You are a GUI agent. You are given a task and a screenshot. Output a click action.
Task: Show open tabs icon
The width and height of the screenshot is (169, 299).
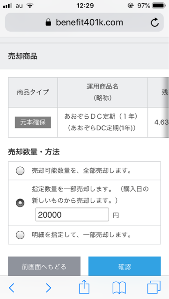click(x=154, y=287)
